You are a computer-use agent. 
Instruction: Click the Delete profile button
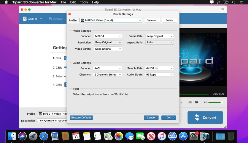(x=169, y=20)
